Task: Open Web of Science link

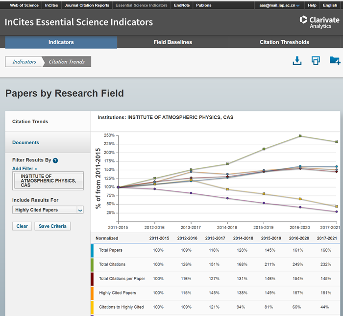Action: (x=24, y=5)
